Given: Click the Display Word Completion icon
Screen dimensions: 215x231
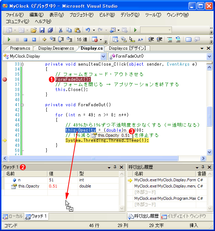Looking at the screenshot, I should click(140, 40).
